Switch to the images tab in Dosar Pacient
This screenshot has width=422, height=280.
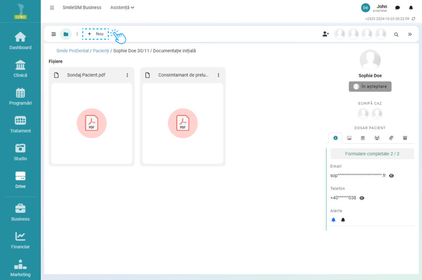pos(349,138)
